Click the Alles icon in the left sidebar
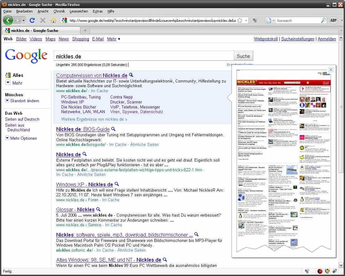The height and width of the screenshot is (276, 345). (8, 75)
